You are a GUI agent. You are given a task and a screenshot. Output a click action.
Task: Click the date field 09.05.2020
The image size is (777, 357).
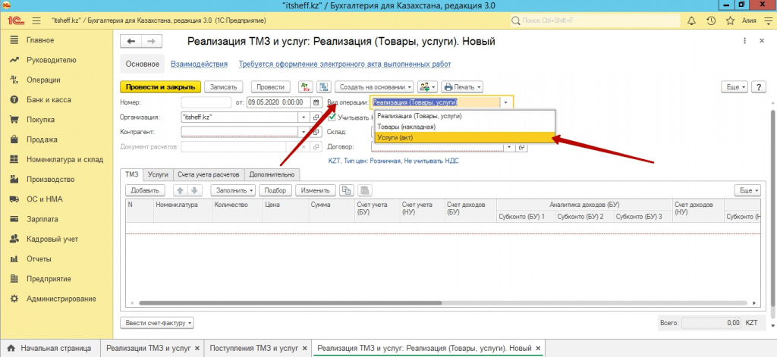click(279, 102)
